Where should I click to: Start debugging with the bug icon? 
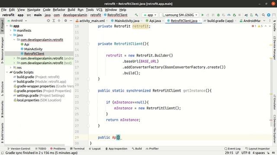(218, 15)
